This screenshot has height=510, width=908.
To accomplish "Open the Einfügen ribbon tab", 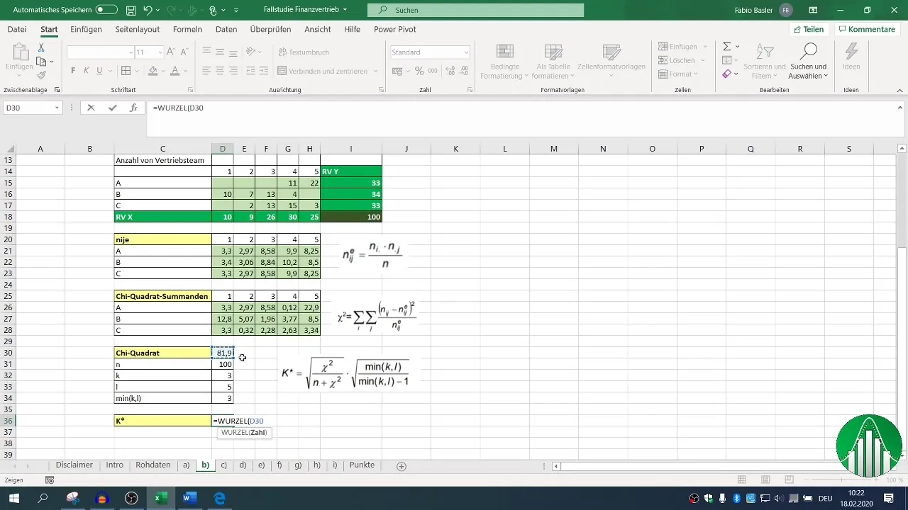I will click(x=86, y=29).
